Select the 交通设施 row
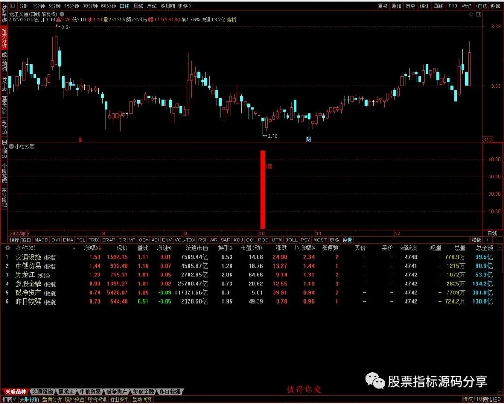 251,257
